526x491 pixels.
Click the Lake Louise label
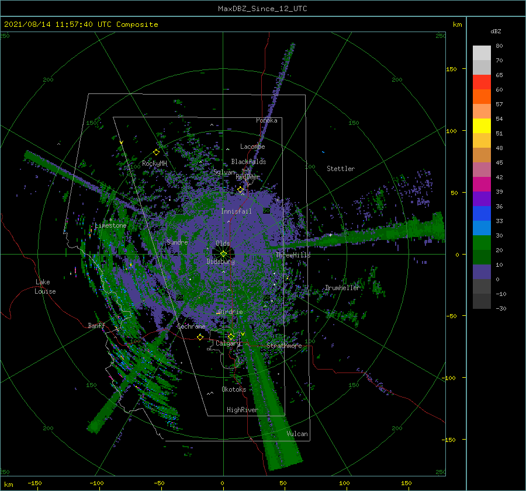click(45, 287)
